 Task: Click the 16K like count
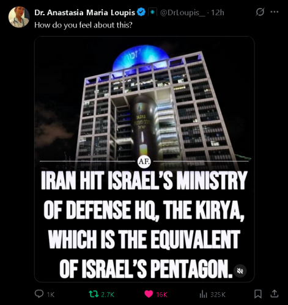click(161, 295)
